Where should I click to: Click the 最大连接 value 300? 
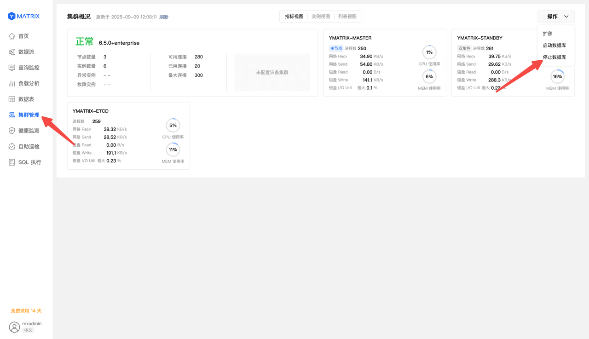coord(198,75)
